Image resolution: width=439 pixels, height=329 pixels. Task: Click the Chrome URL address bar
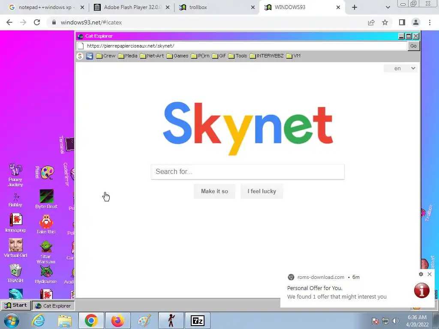coord(207,22)
